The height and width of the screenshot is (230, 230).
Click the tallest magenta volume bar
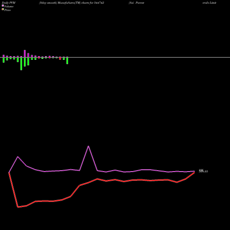tap(25, 53)
